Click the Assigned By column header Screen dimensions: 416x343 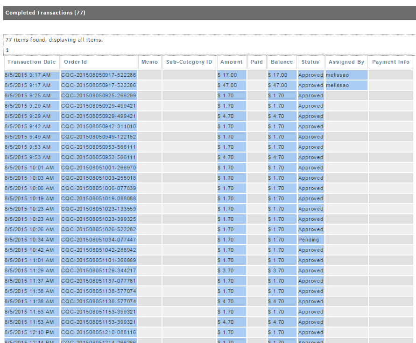click(346, 62)
